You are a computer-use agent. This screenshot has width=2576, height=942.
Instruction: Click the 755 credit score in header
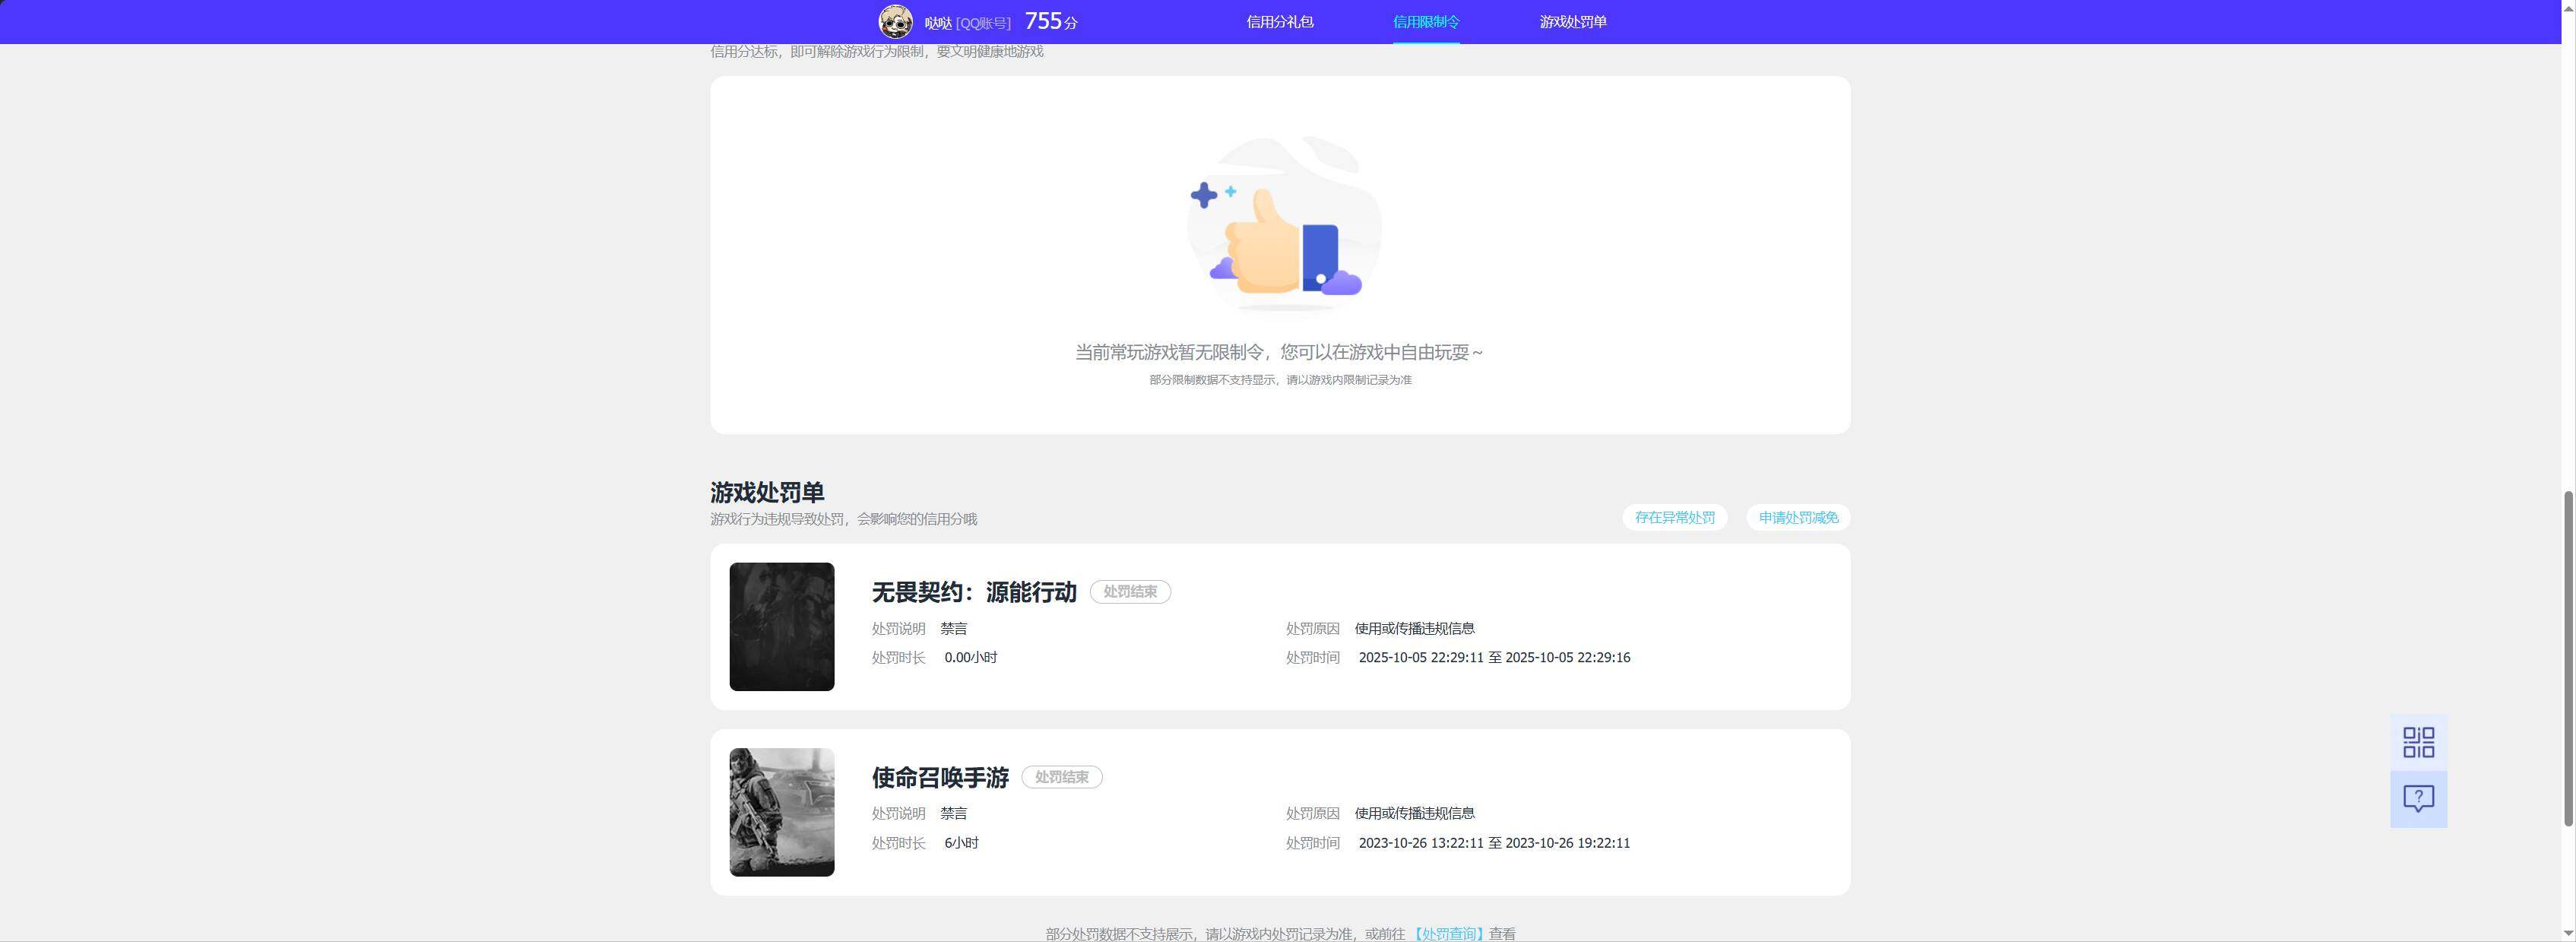pos(1051,21)
